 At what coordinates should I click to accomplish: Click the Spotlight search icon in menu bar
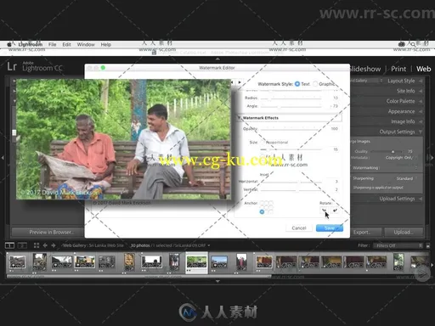click(x=413, y=44)
